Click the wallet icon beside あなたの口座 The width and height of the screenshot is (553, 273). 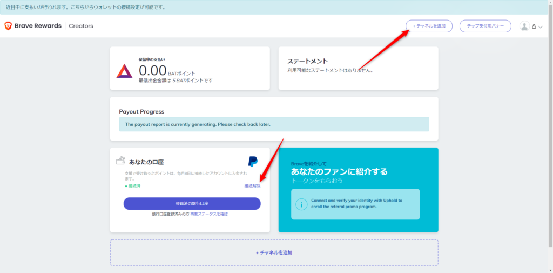120,161
